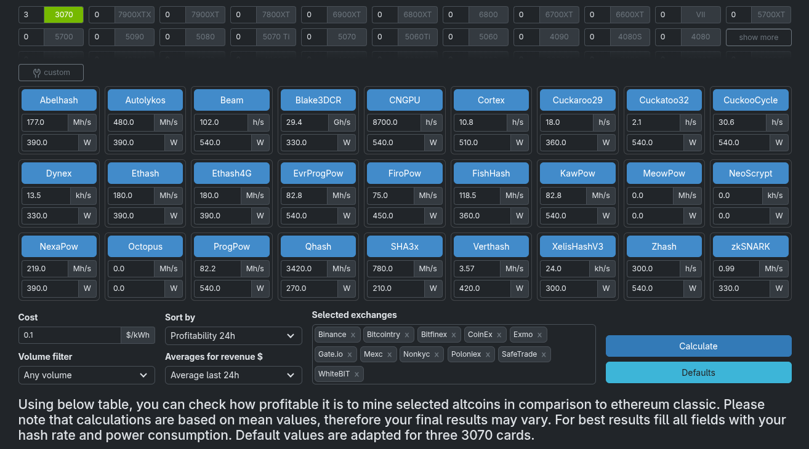Expand the Volume filter dropdown
The height and width of the screenshot is (449, 809).
[86, 375]
